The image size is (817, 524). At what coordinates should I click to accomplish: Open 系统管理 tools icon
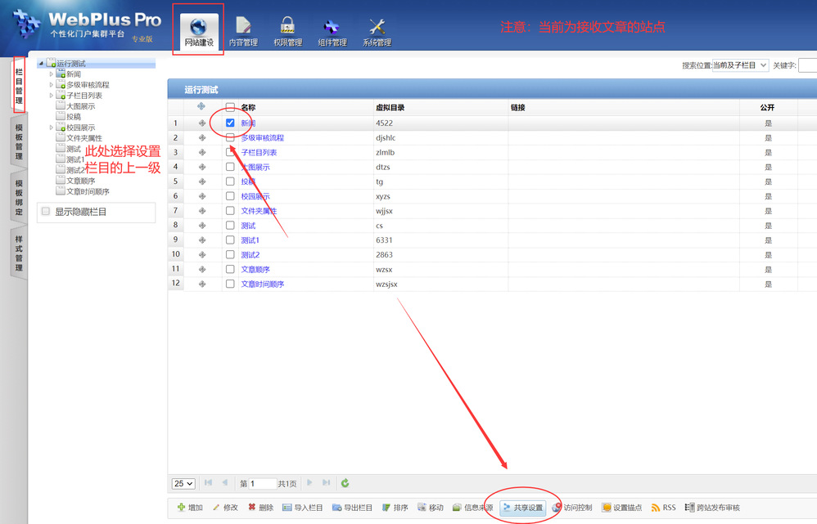[x=377, y=27]
